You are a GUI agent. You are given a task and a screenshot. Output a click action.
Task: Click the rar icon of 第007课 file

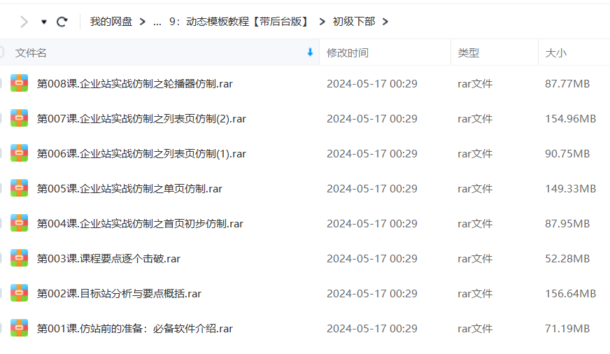tap(19, 118)
